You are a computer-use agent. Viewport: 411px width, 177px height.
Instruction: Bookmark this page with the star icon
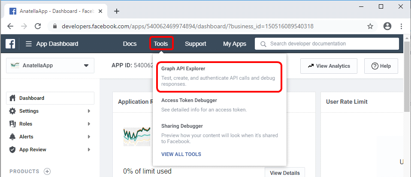370,26
